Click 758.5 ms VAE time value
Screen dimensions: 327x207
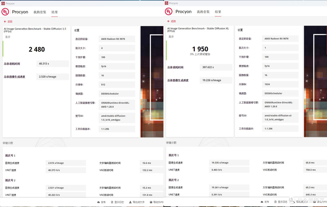coord(315,170)
